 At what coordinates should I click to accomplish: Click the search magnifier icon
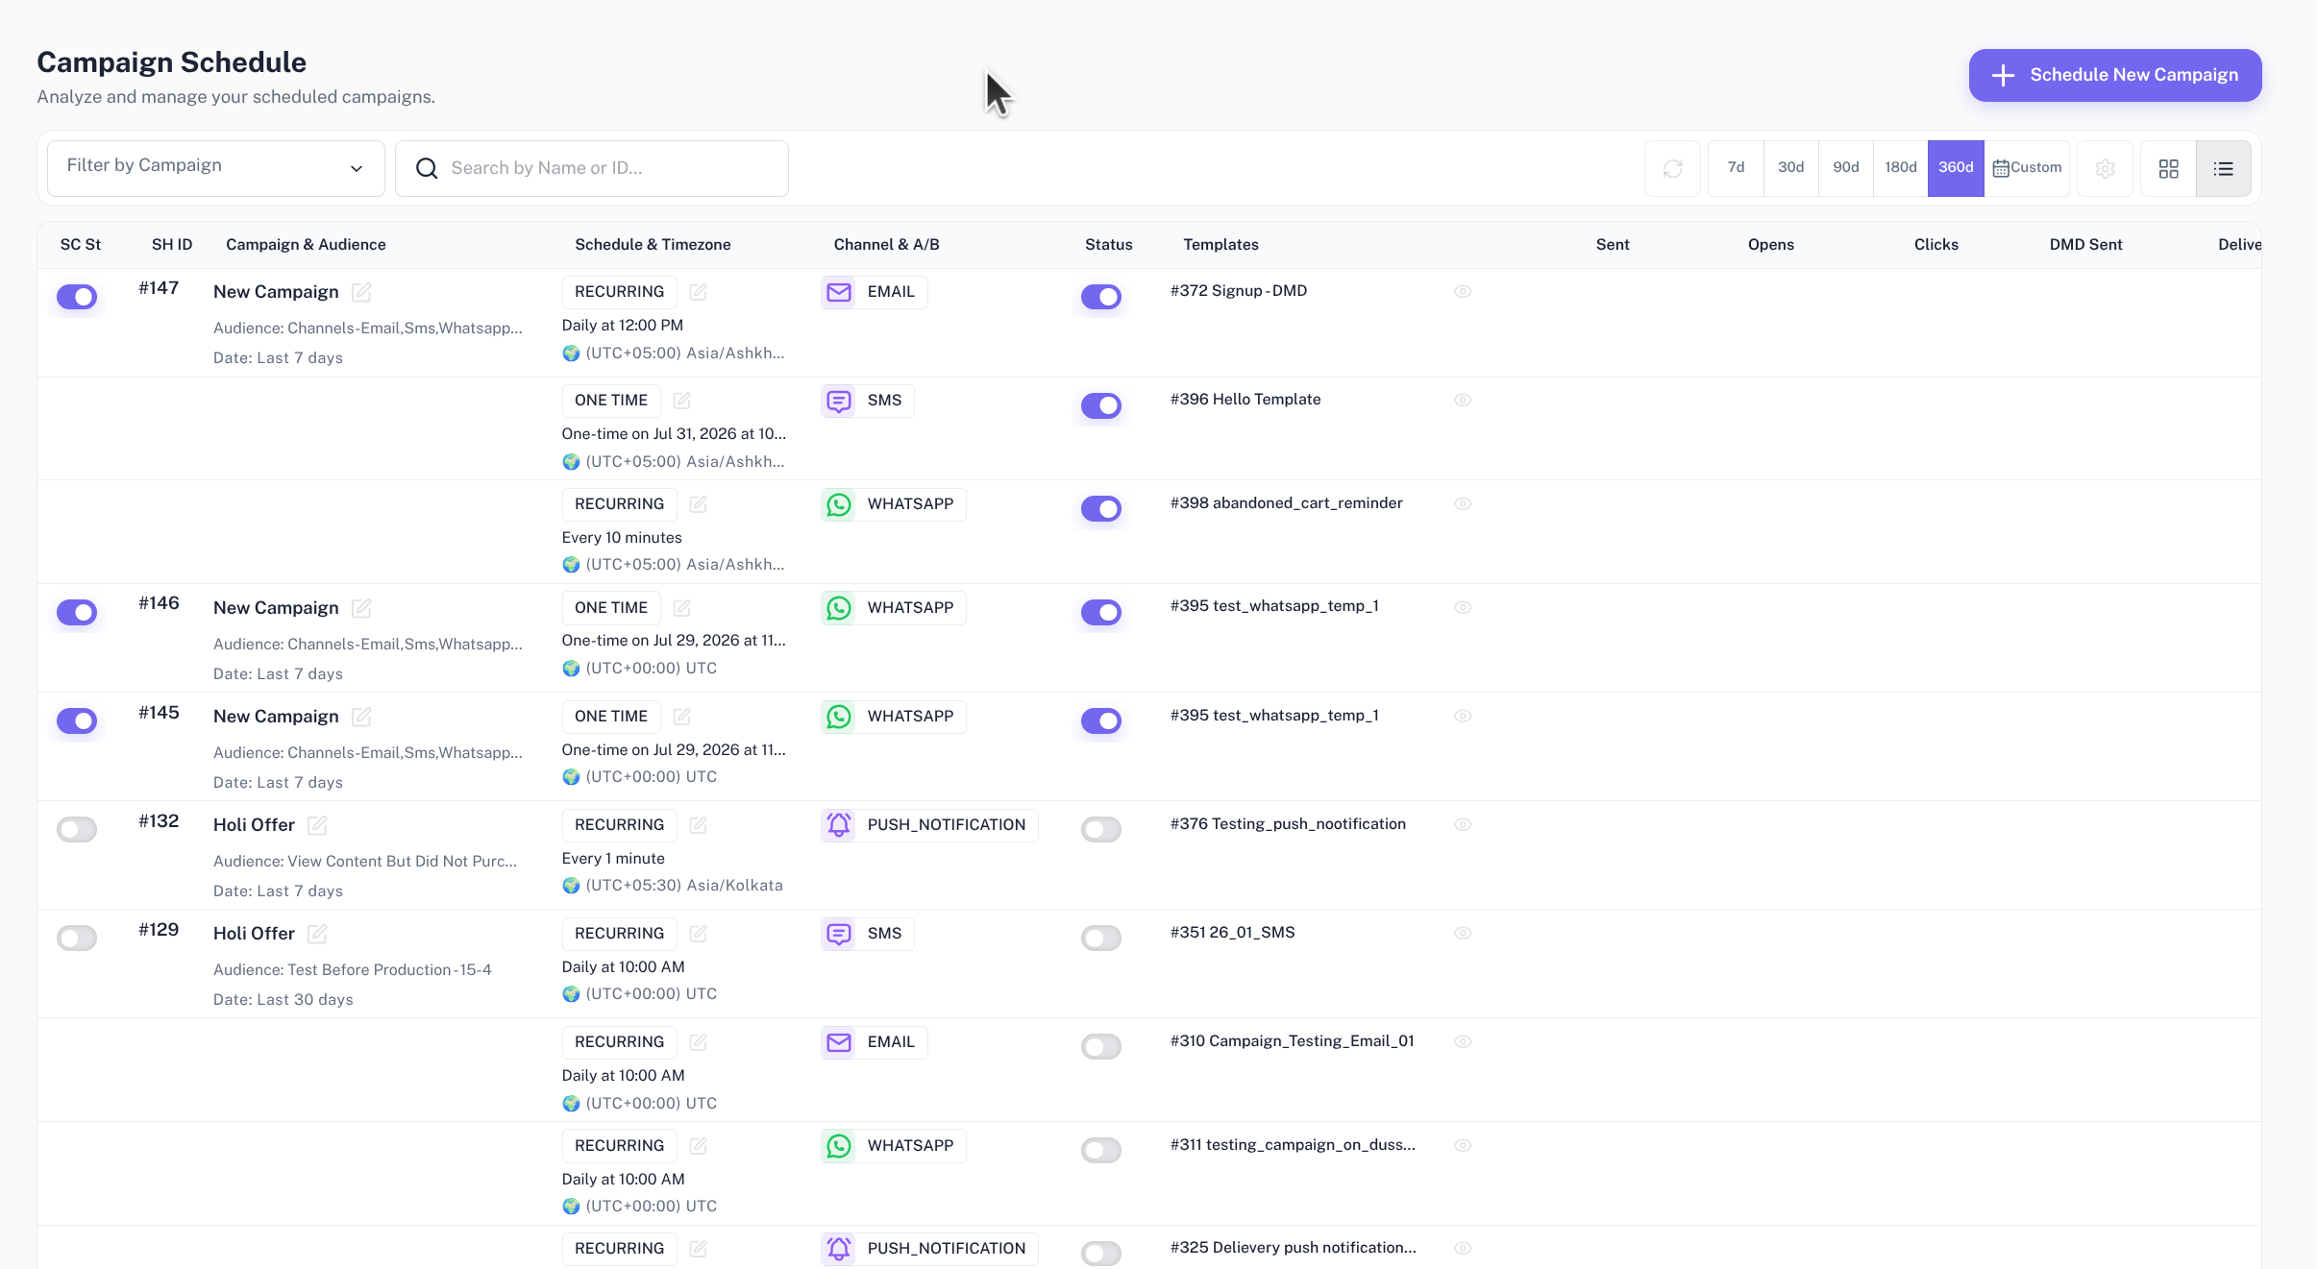point(427,168)
